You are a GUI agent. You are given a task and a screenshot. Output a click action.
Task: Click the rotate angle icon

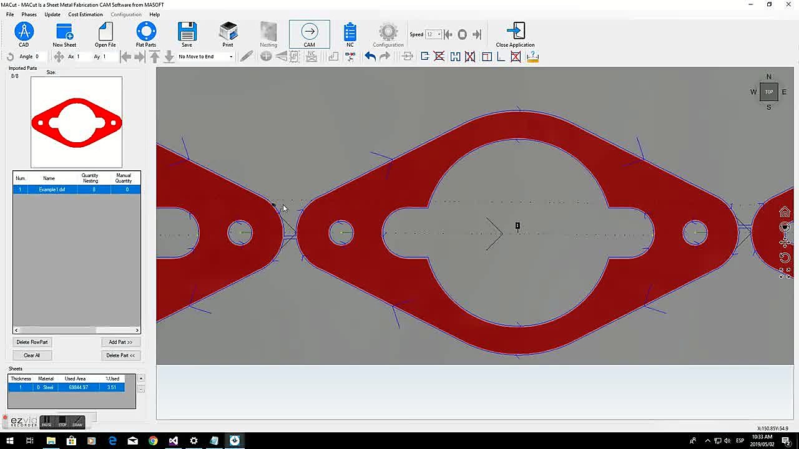[10, 57]
